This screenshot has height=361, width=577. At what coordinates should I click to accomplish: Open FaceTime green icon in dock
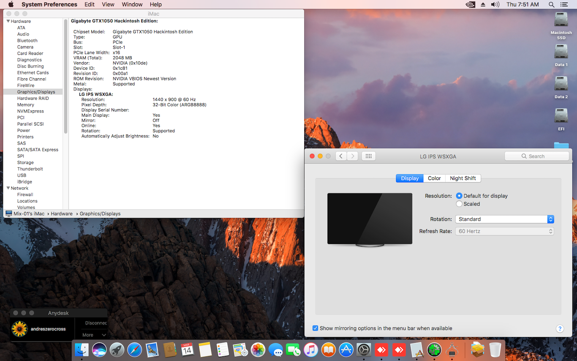293,350
